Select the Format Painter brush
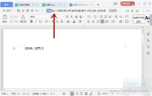 coord(23,17)
